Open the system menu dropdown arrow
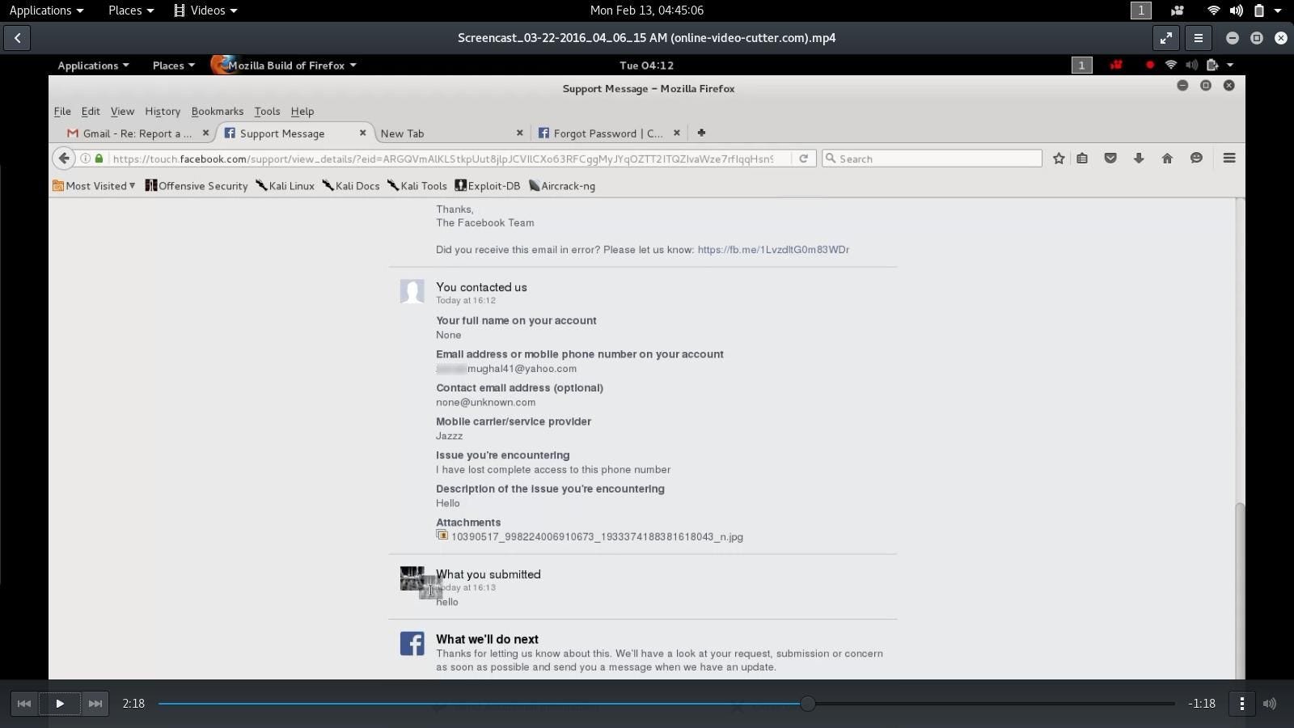Viewport: 1294px width, 728px height. (1278, 11)
